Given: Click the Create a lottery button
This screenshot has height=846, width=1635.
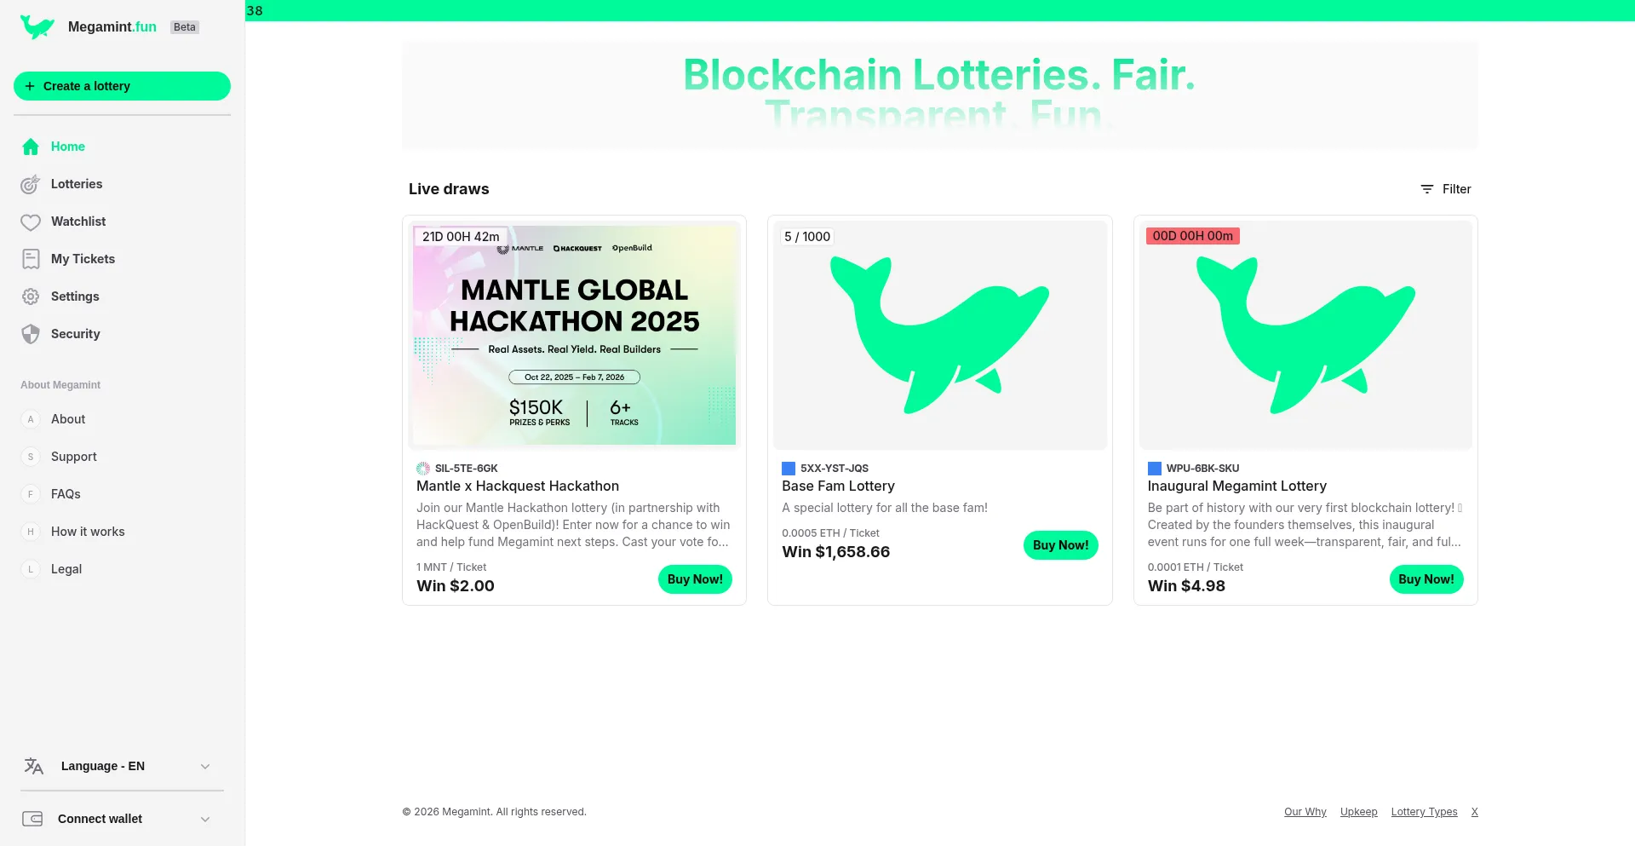Looking at the screenshot, I should click(x=122, y=86).
